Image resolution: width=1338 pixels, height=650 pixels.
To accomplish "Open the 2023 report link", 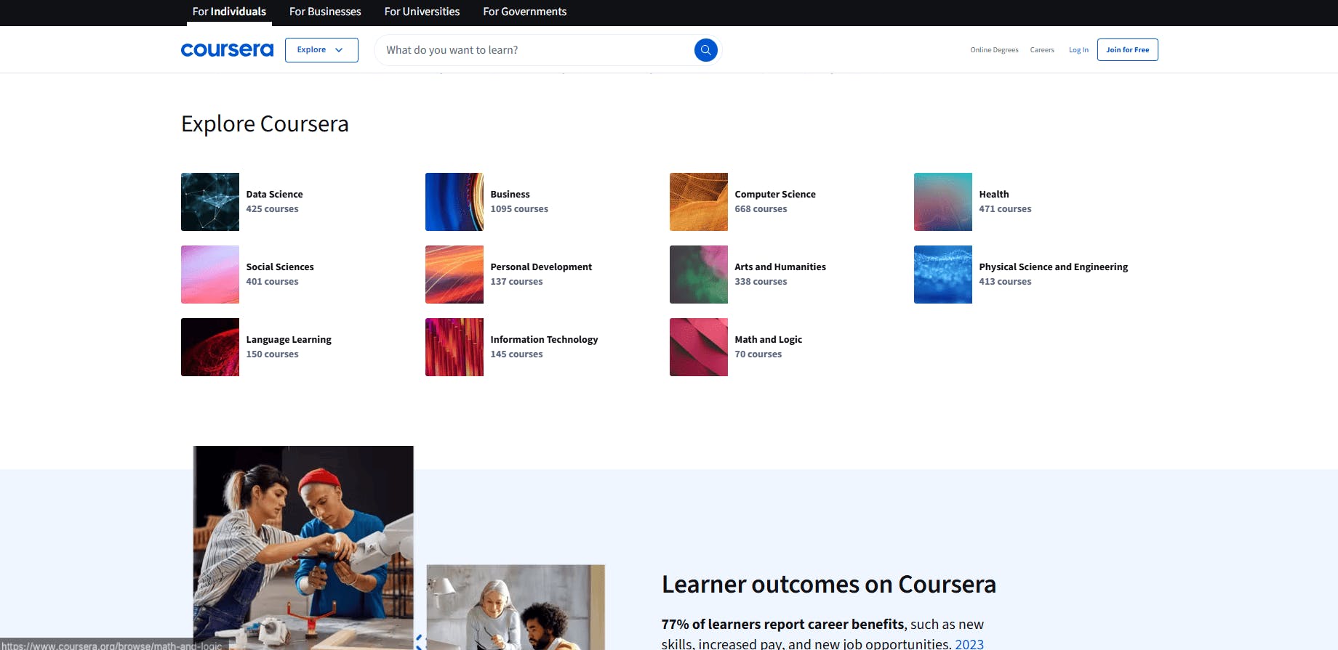I will 969,643.
